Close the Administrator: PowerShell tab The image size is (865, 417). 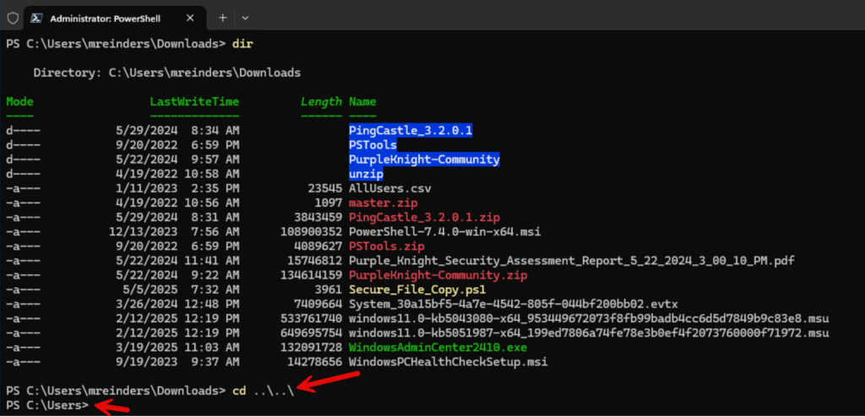(190, 18)
